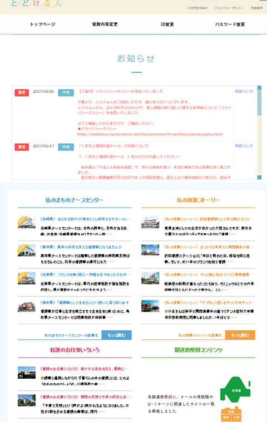267x422 pixels.
Task: Click the 外部リンク link of the 2017/05/17 notice
Action: point(244,146)
